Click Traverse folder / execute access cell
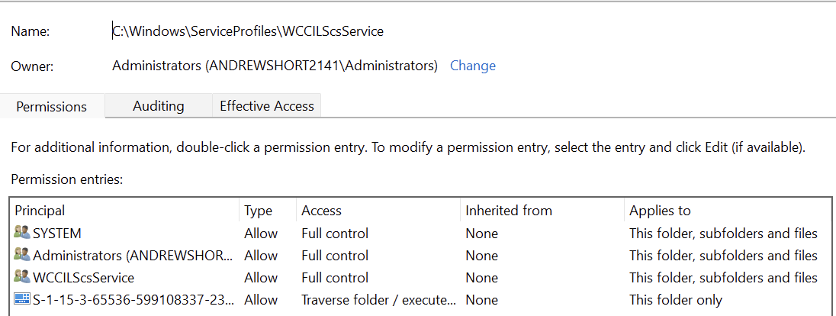The width and height of the screenshot is (836, 316). 379,300
